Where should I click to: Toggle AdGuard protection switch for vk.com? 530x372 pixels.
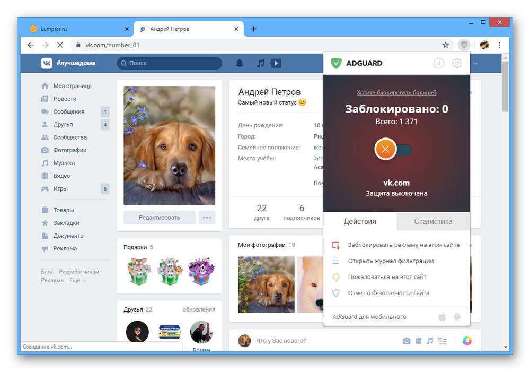[x=393, y=149]
